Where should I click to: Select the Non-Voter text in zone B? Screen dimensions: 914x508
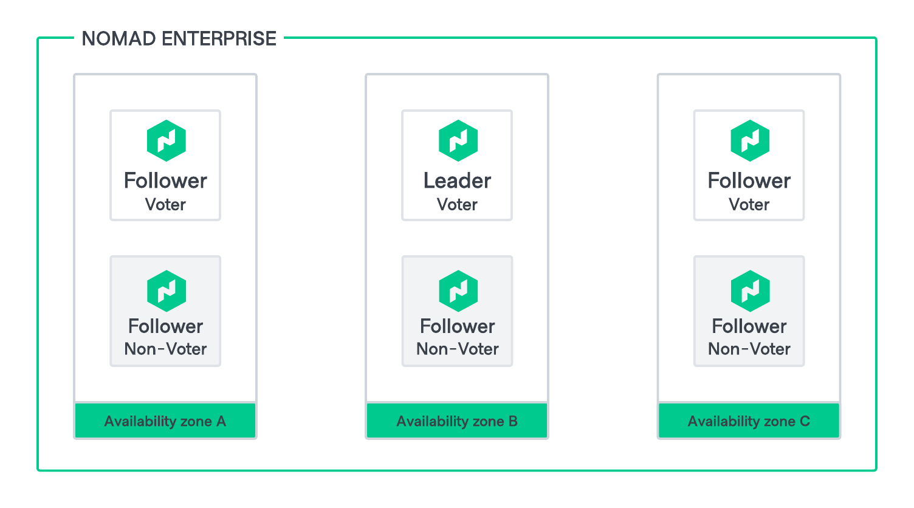coord(457,349)
